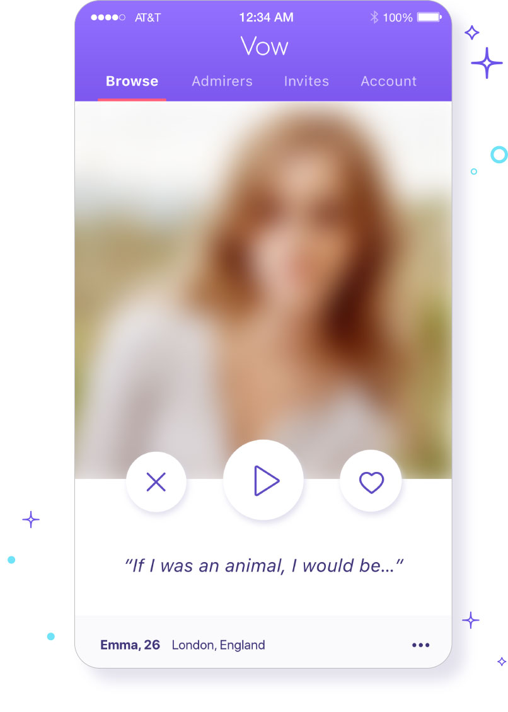The width and height of the screenshot is (508, 712).
Task: Open the Invites tab
Action: pos(306,81)
